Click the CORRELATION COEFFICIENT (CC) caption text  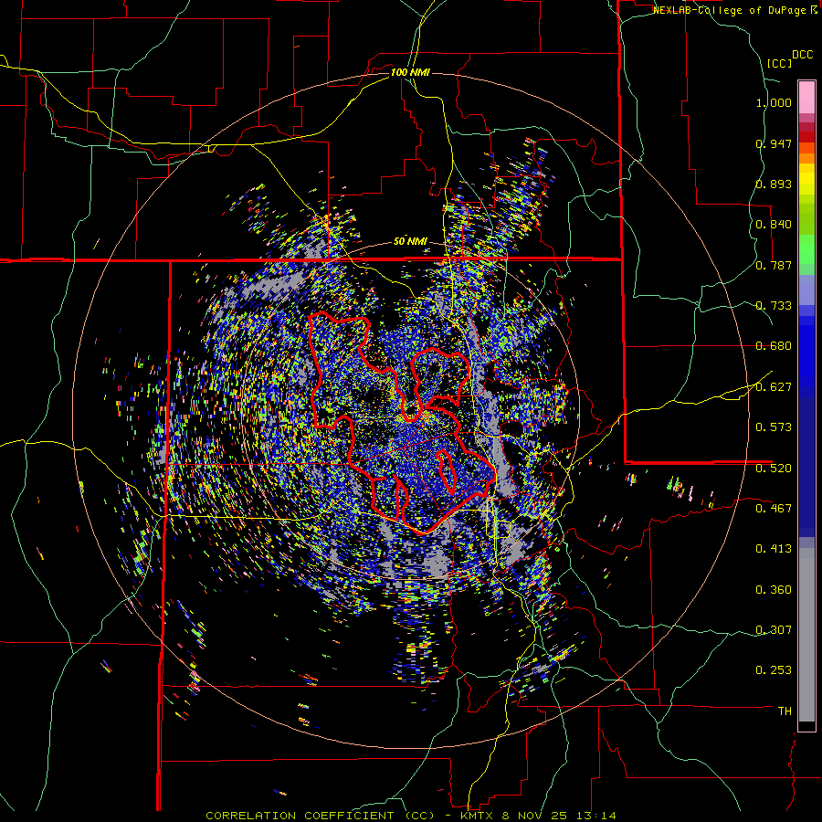[x=321, y=816]
